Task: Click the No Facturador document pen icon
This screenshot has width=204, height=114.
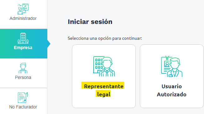Action: [23, 98]
